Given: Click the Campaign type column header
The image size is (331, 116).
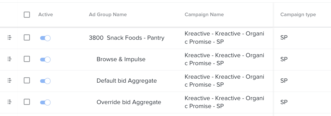Looking at the screenshot, I should click(298, 15).
